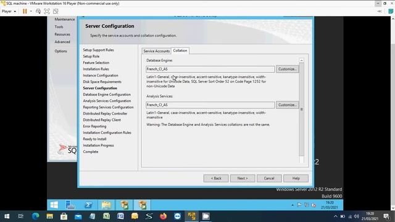Select the Distributed Replay Client step
Screen dimensions: 395x222
click(102, 120)
